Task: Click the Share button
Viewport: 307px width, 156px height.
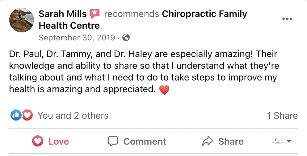Action: pos(223,141)
